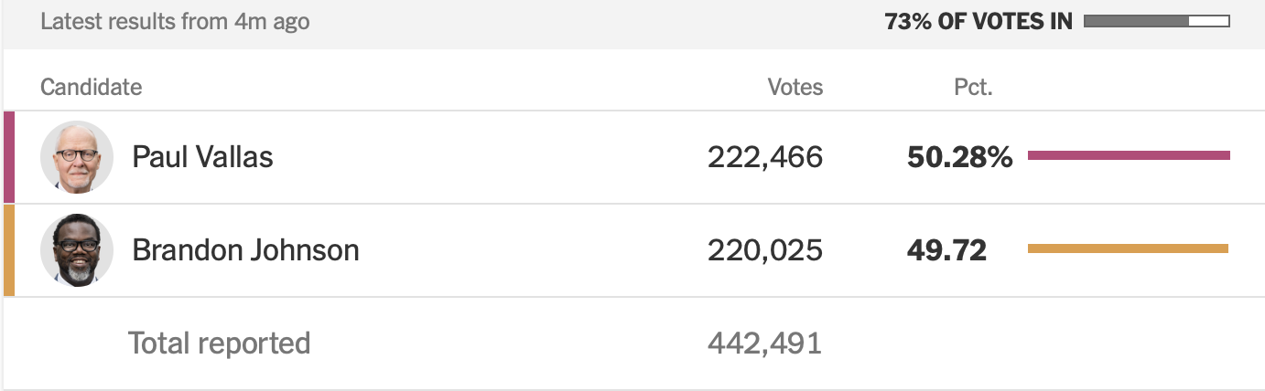Click Brandon Johnson's profile photo
This screenshot has width=1265, height=391.
pos(77,250)
